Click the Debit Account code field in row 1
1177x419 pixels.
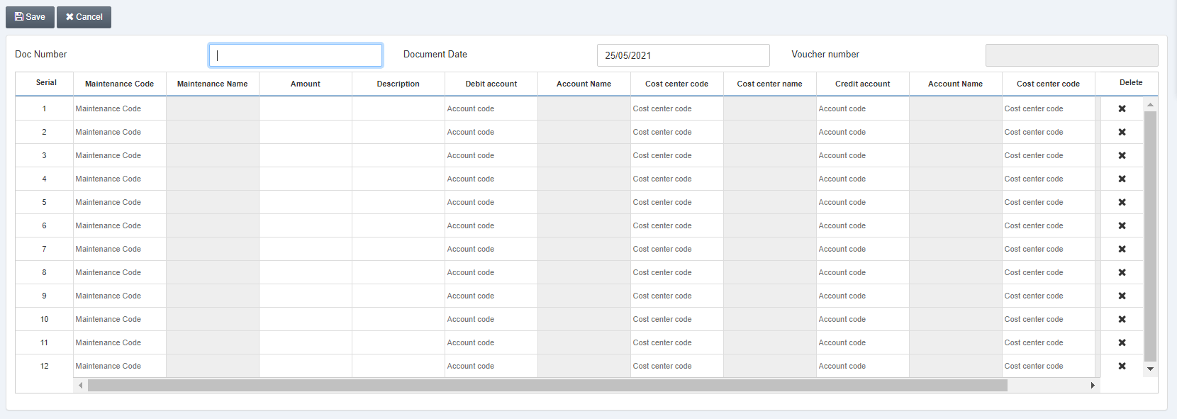click(491, 108)
